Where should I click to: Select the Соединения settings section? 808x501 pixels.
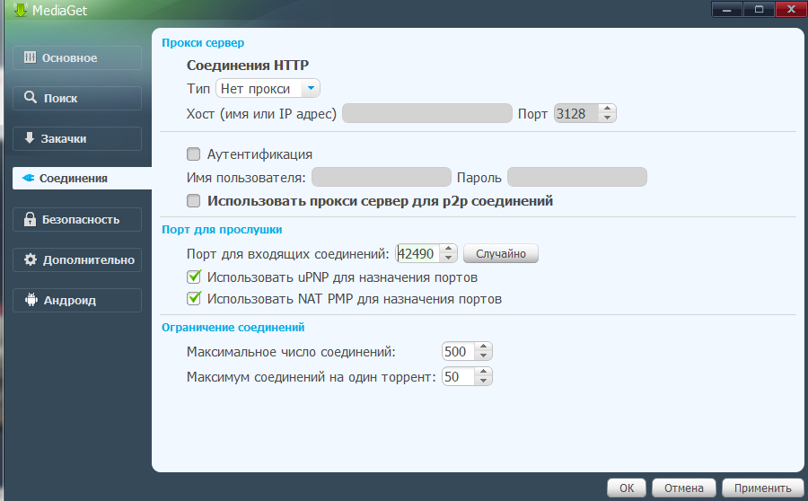coord(82,179)
